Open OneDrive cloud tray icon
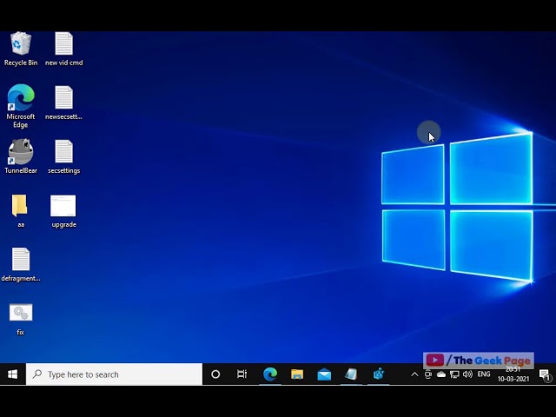Screen dimensions: 556x417 click(441, 374)
